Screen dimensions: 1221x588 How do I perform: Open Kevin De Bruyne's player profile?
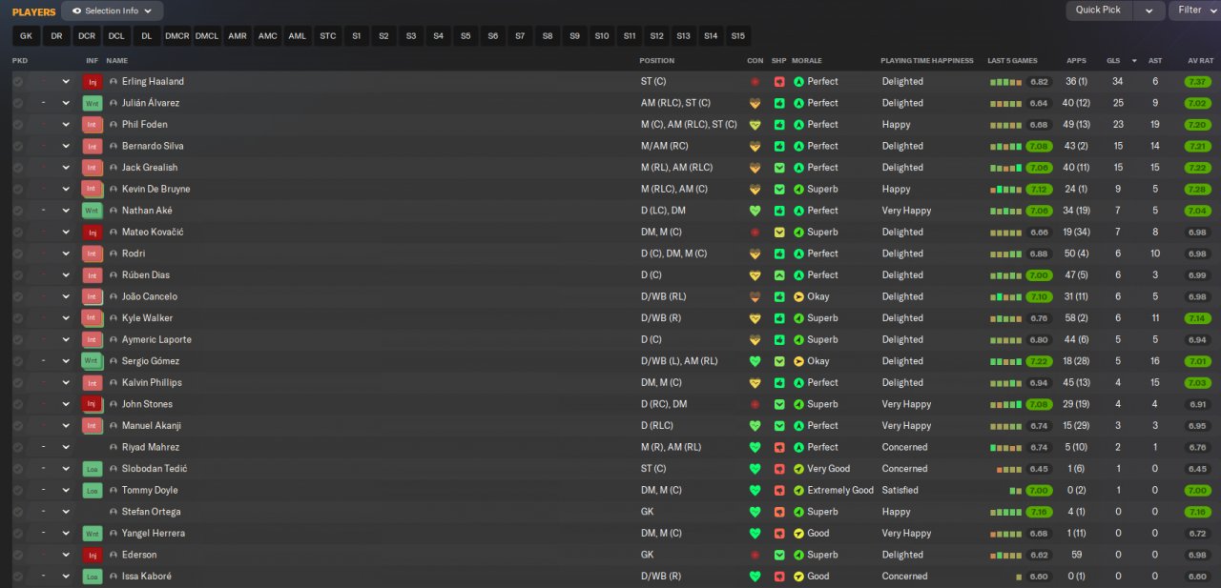[156, 189]
